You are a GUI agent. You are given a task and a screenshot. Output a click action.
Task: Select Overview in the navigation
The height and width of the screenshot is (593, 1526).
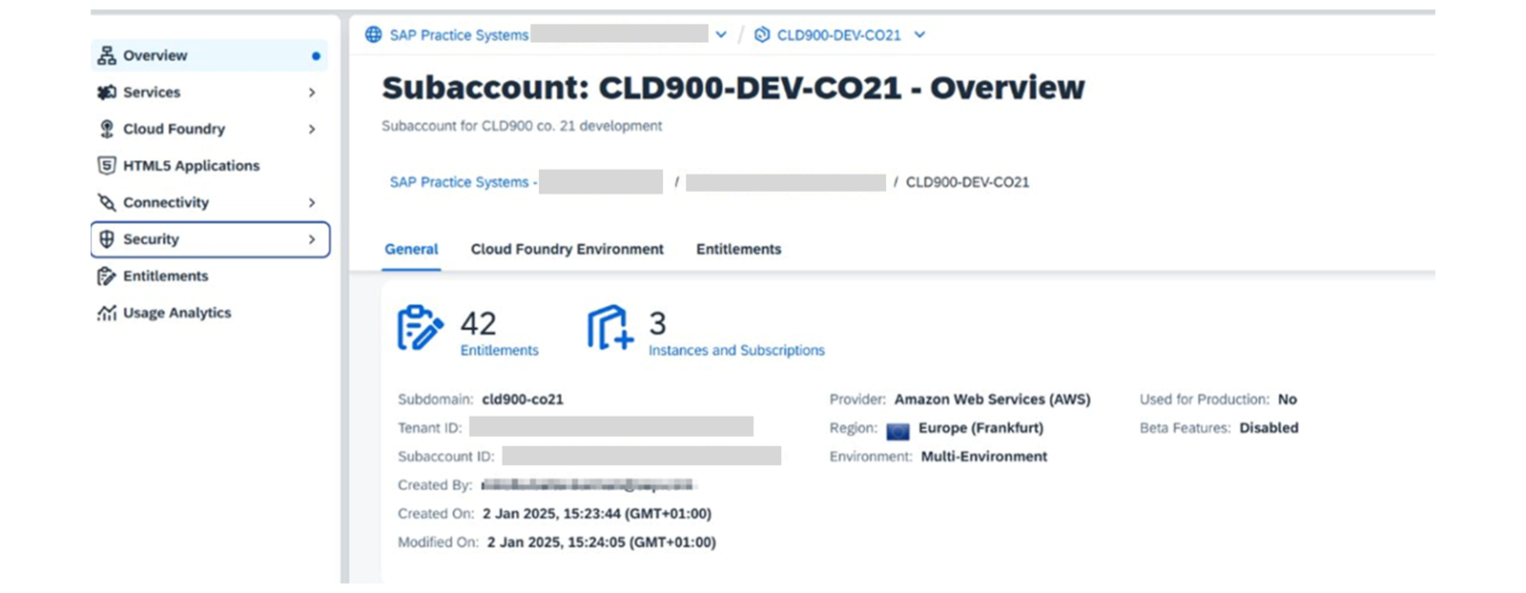coord(210,55)
